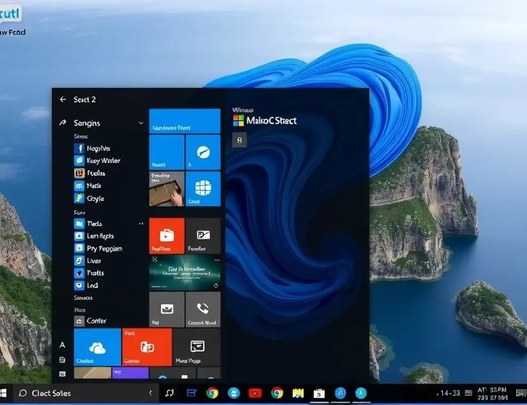The width and height of the screenshot is (527, 405).
Task: Click the bottom icon on the Start menu rail
Action: (63, 374)
